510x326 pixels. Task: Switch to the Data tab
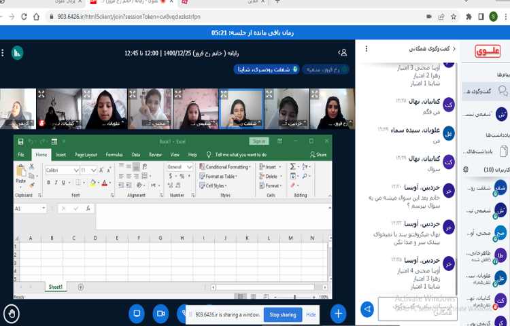[136, 155]
